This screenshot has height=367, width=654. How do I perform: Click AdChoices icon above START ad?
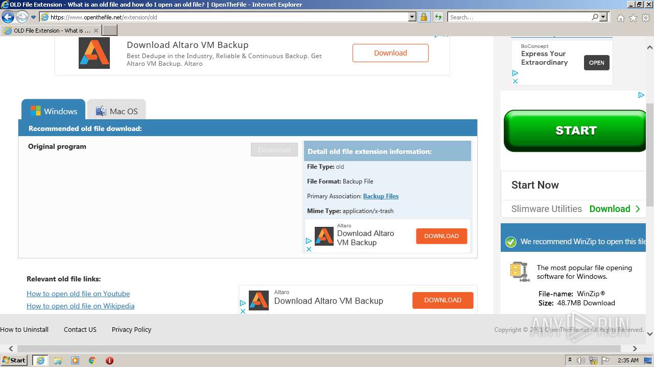[x=641, y=95]
